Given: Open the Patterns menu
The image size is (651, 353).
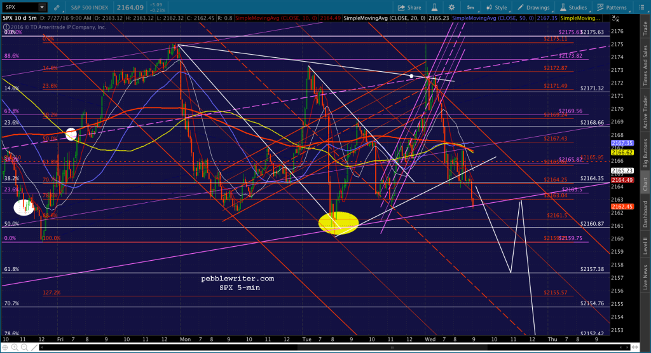Looking at the screenshot, I should 612,8.
